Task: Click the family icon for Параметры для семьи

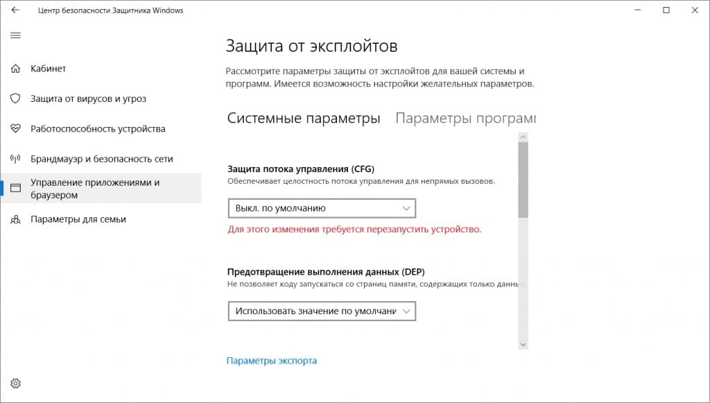Action: tap(15, 220)
